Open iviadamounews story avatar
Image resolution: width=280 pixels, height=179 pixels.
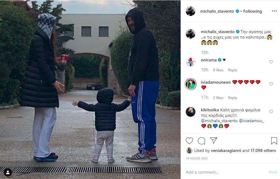pos(191,84)
